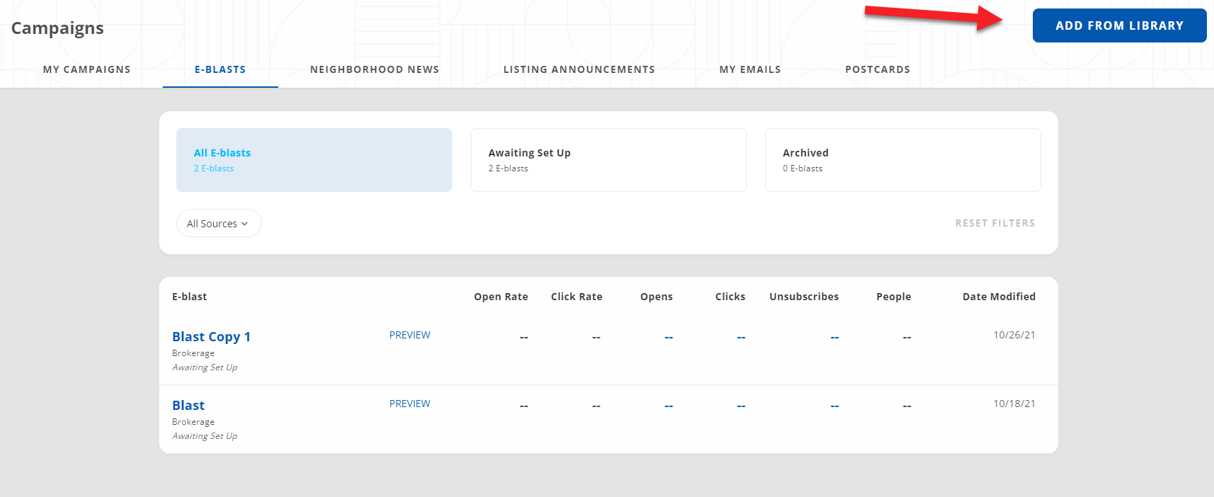Preview the Blast Copy 1 e-blast
The width and height of the screenshot is (1214, 497).
pyautogui.click(x=409, y=335)
